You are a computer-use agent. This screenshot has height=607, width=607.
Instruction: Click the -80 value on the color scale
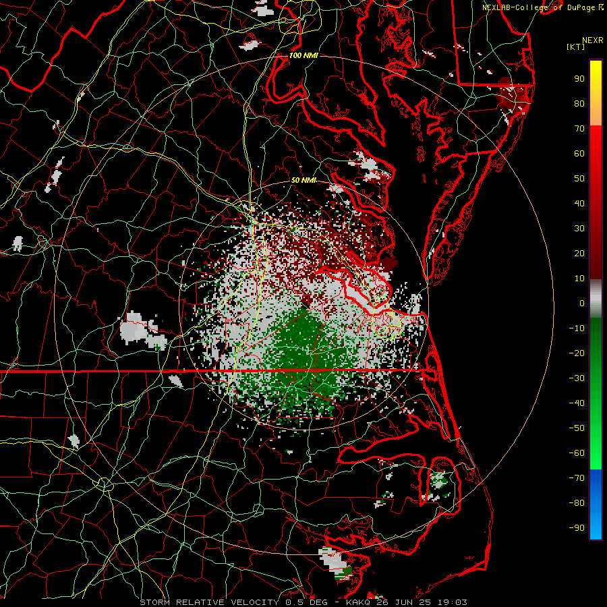(577, 503)
